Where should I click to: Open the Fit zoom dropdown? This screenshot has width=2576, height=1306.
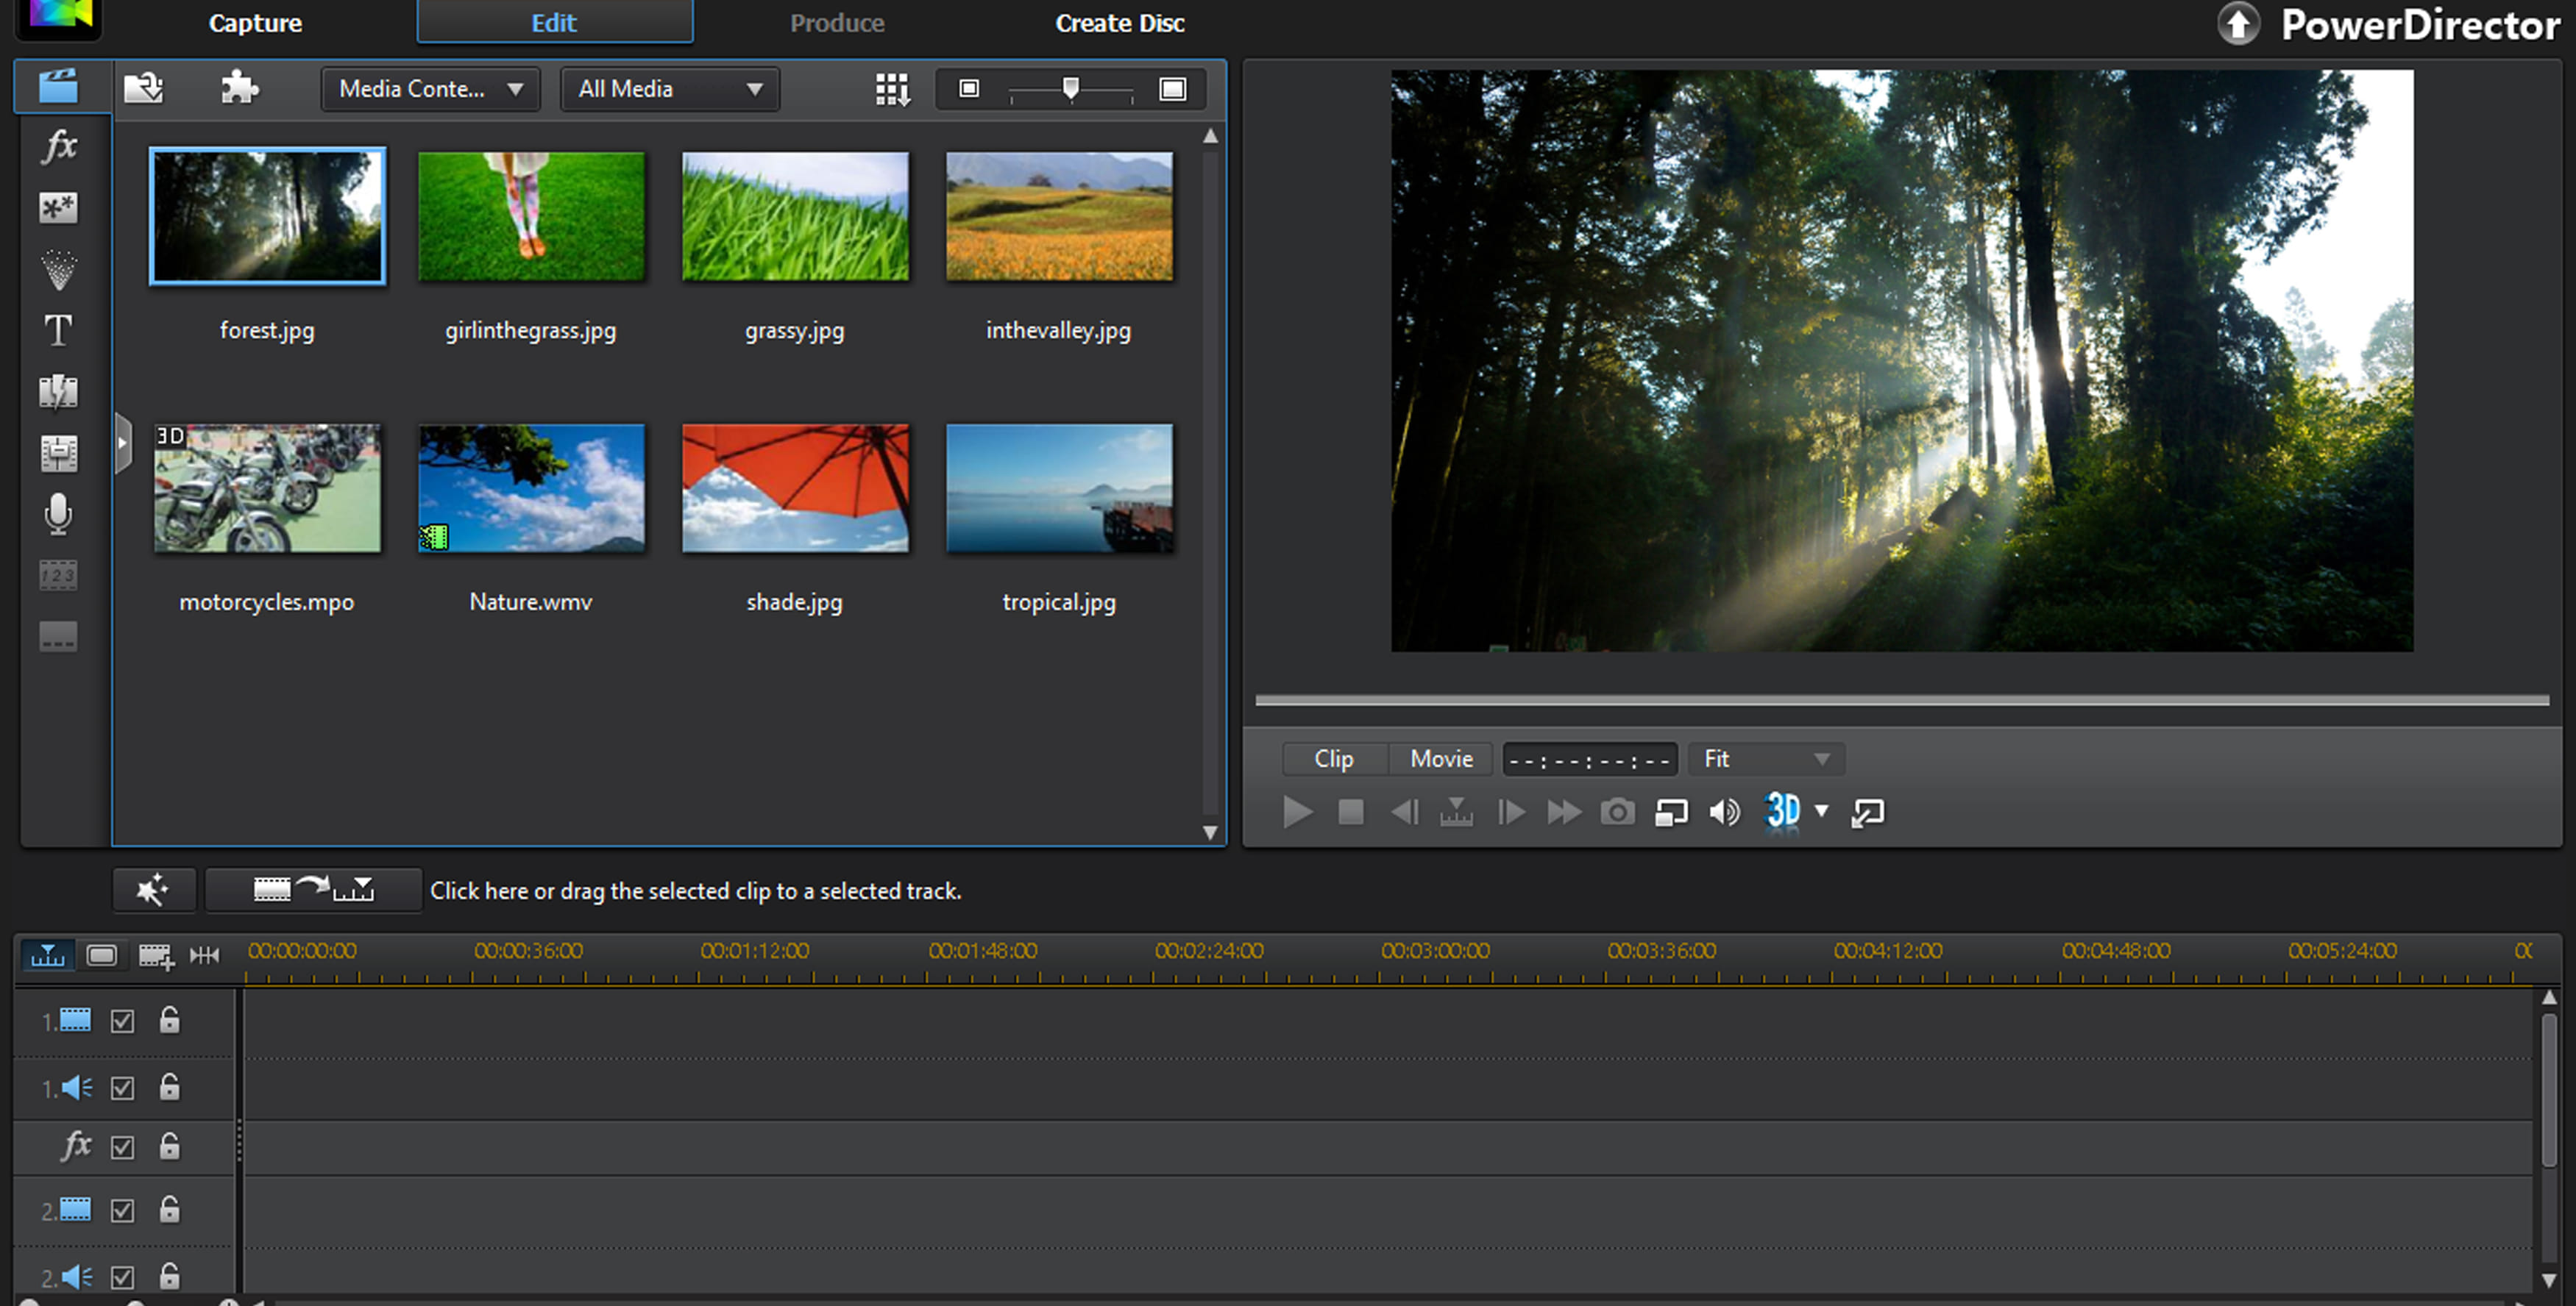(1765, 760)
